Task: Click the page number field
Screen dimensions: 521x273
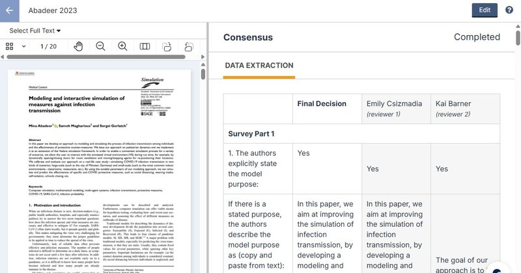Action: click(48, 46)
